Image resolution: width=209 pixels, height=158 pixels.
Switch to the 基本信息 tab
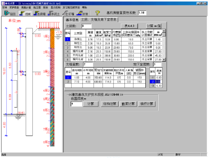pos(72,20)
